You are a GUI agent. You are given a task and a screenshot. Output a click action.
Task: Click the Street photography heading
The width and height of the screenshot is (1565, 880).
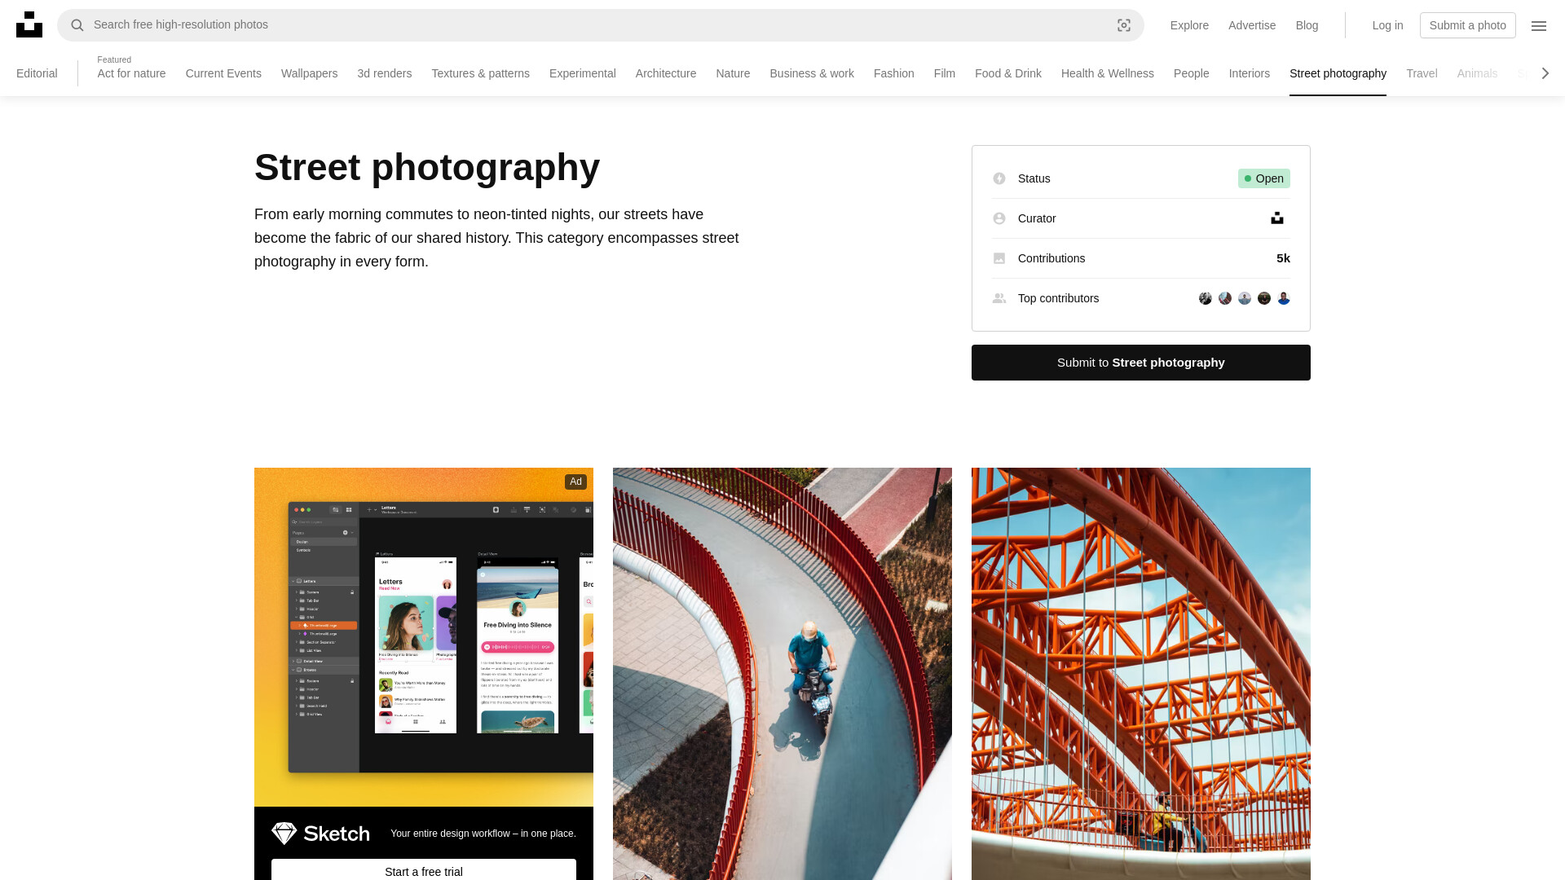[x=427, y=167]
